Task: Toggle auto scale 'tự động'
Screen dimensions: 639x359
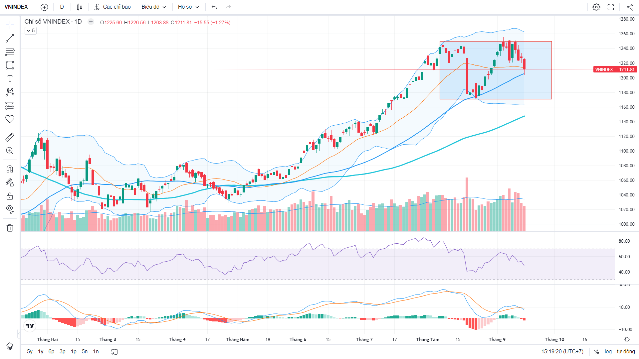Action: [626, 352]
